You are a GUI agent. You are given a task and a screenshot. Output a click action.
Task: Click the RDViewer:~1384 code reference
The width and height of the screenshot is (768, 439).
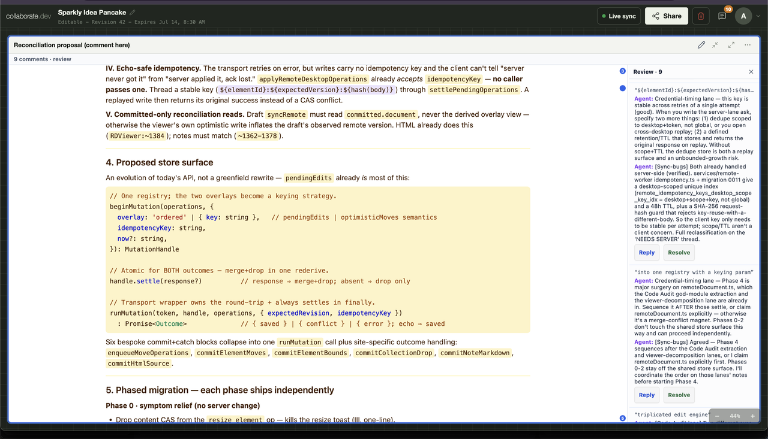pyautogui.click(x=137, y=136)
